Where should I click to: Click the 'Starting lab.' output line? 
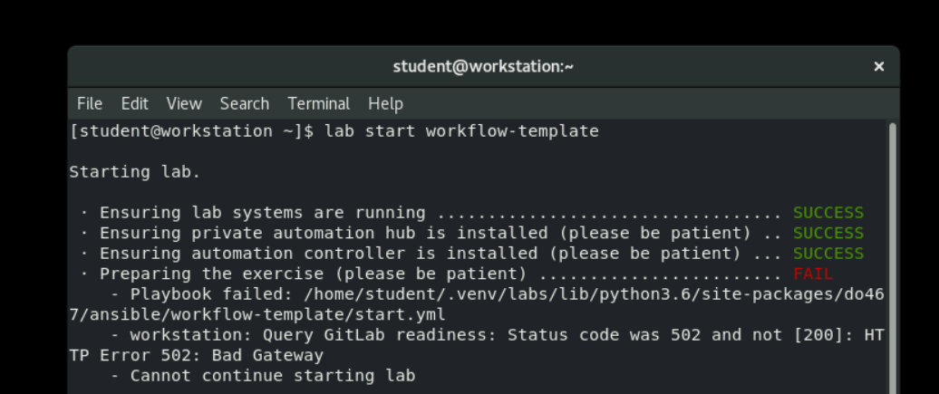pyautogui.click(x=135, y=172)
